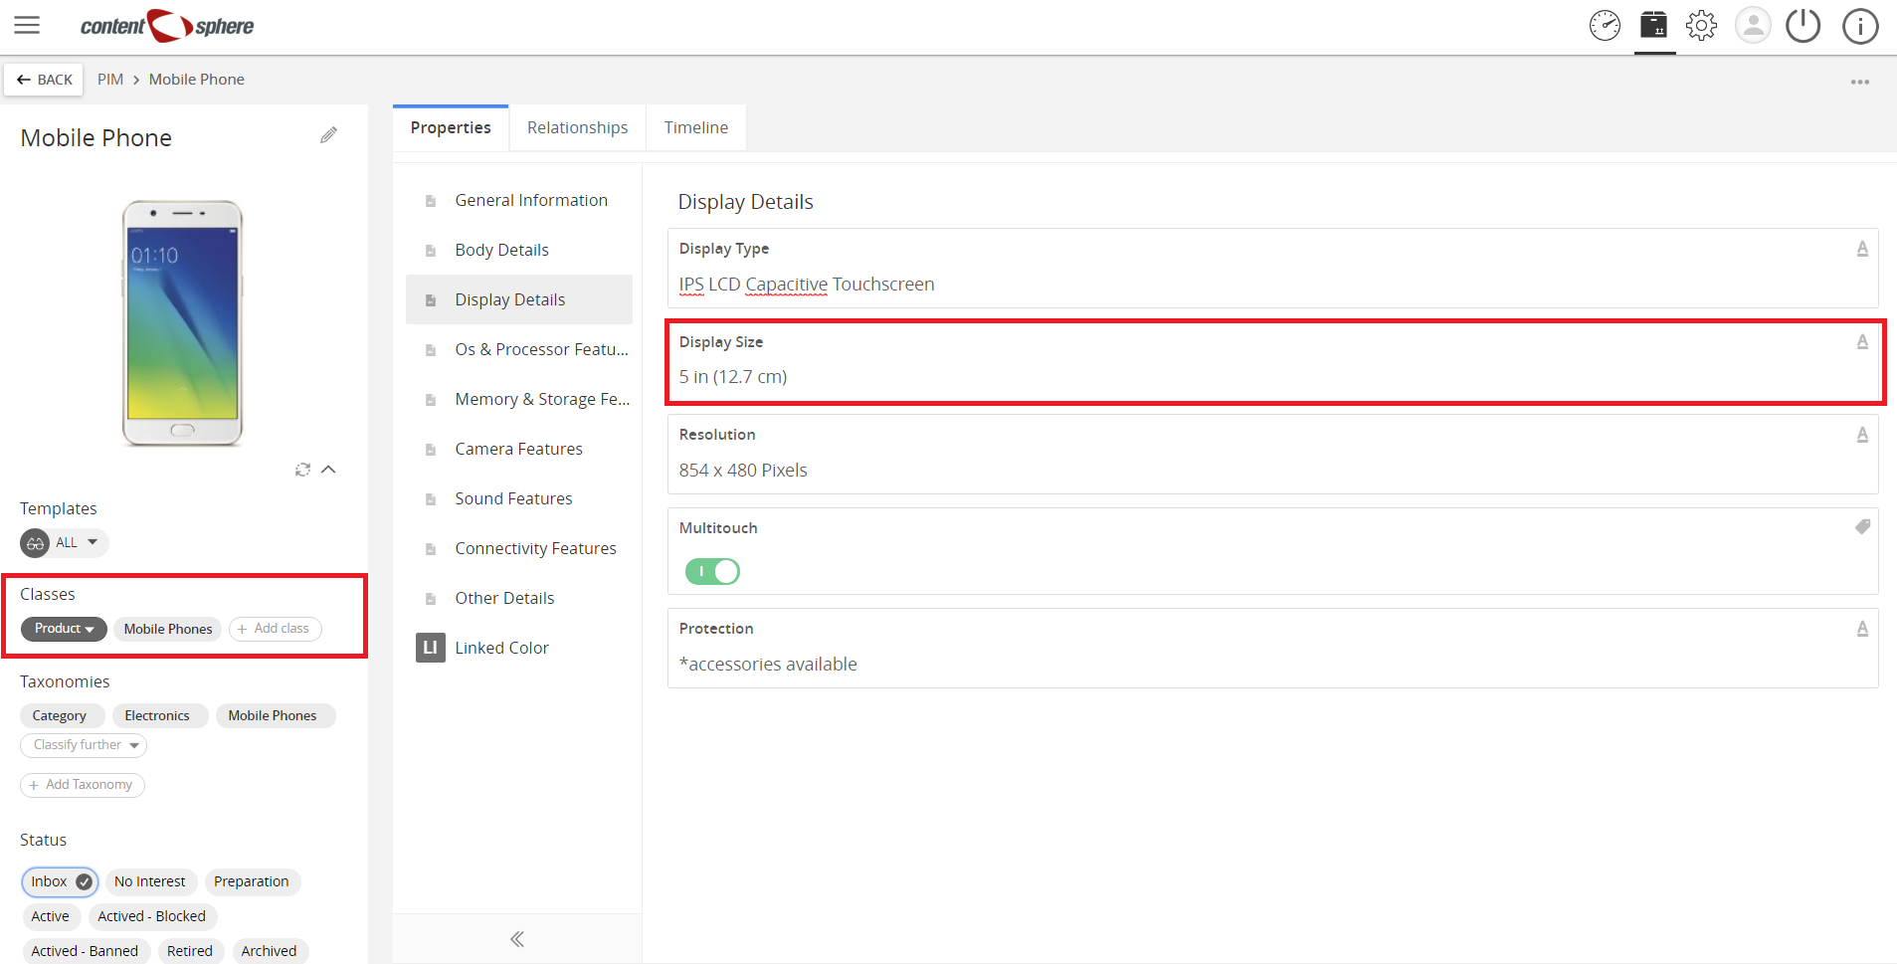Open the hamburger main menu
The image size is (1897, 964).
pyautogui.click(x=27, y=26)
